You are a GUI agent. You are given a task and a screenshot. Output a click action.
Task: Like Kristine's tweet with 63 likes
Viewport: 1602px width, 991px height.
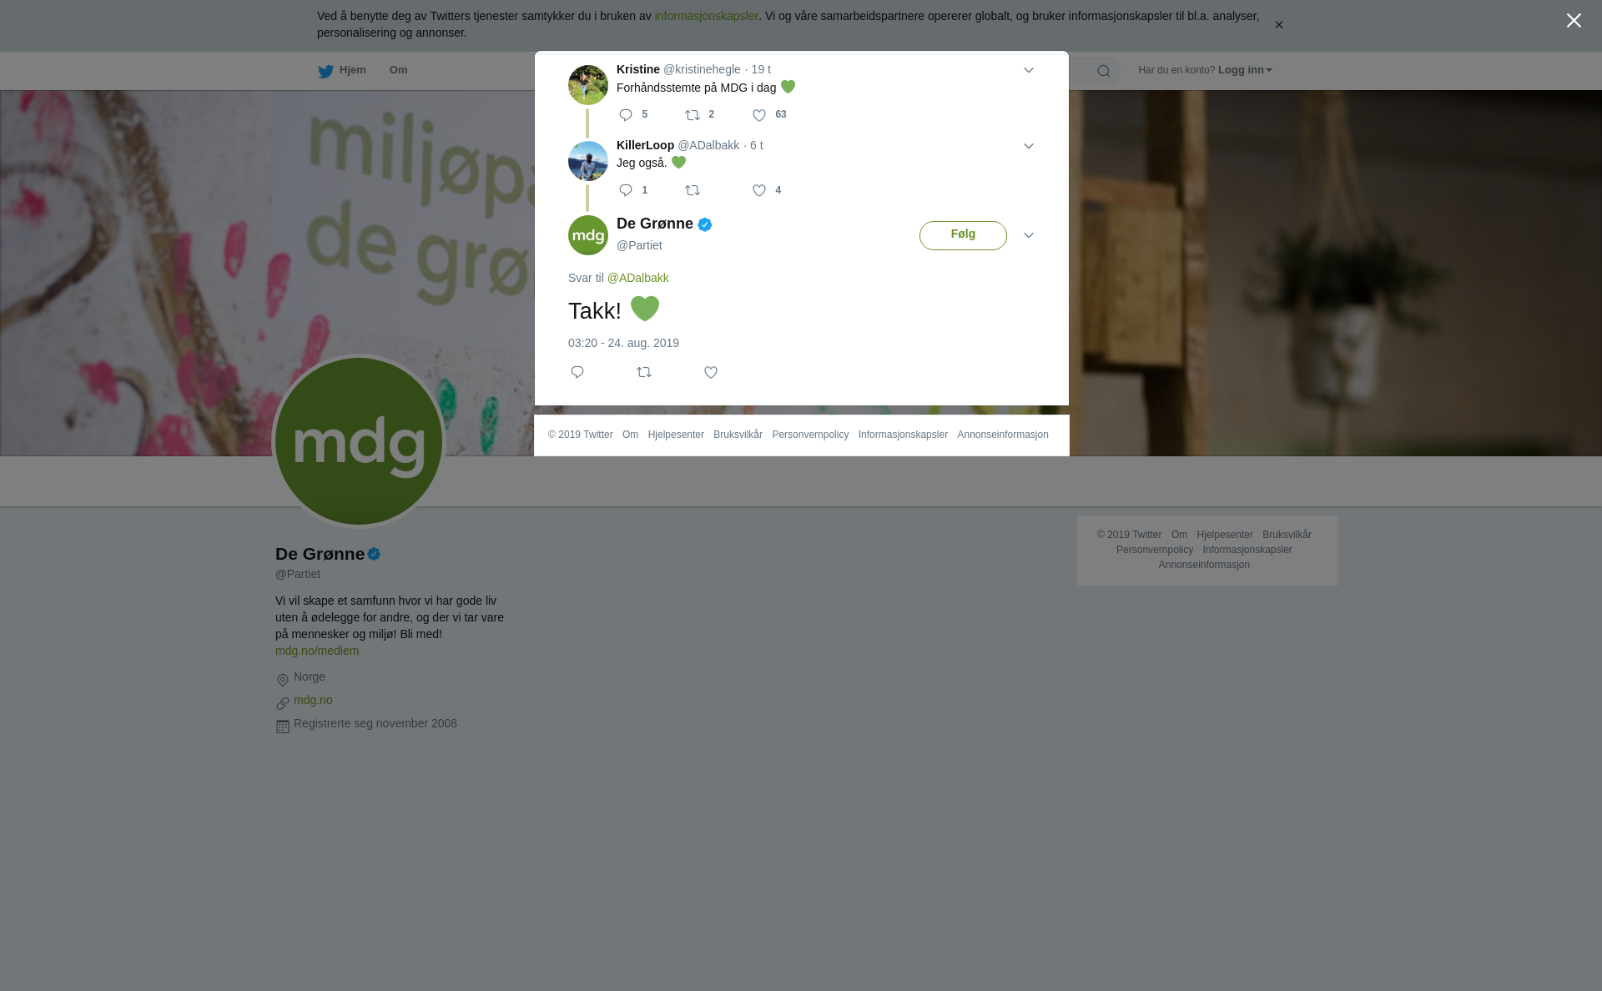(759, 115)
